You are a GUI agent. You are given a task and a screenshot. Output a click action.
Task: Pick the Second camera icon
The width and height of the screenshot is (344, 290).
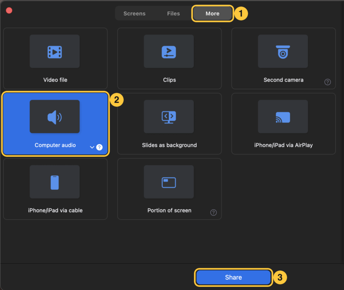[x=283, y=52]
